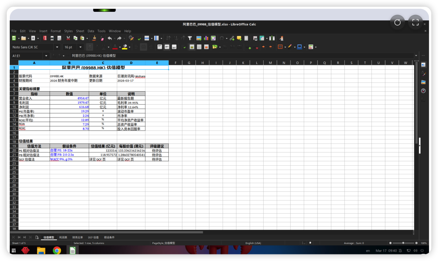438x261 pixels.
Task: Open the Conditional Formatting dropdown arrow
Action: pyautogui.click(x=316, y=47)
